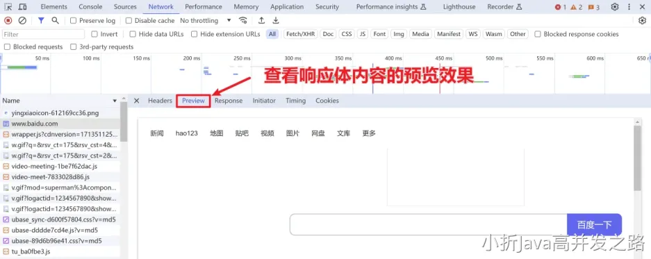Click the 百度一下 search button
Image resolution: width=651 pixels, height=259 pixels.
[594, 224]
